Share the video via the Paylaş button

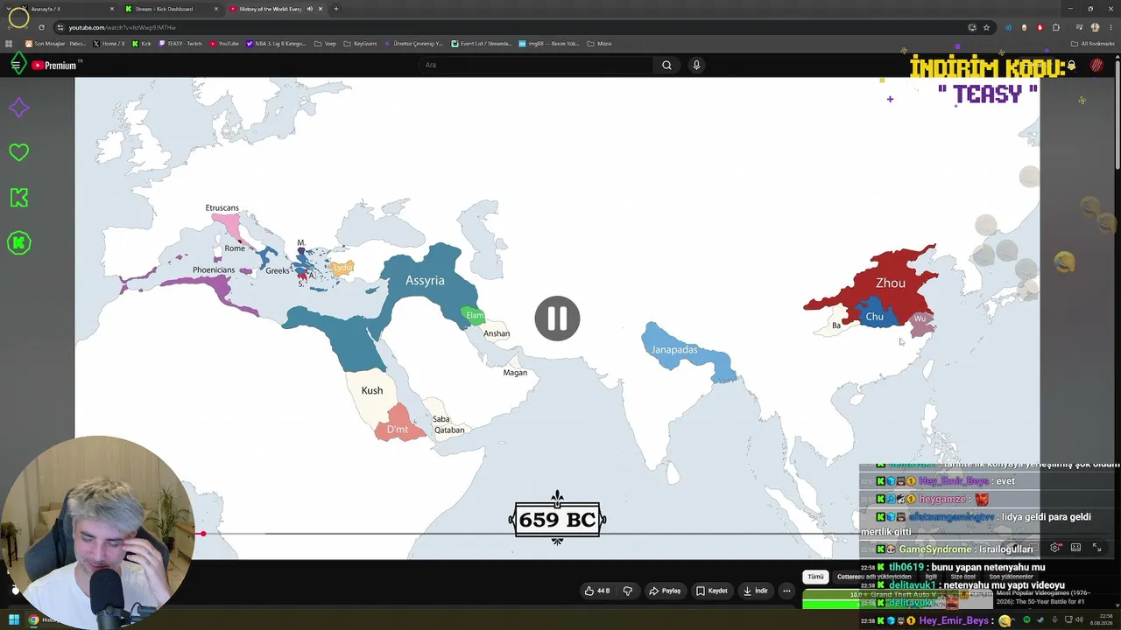pyautogui.click(x=665, y=591)
